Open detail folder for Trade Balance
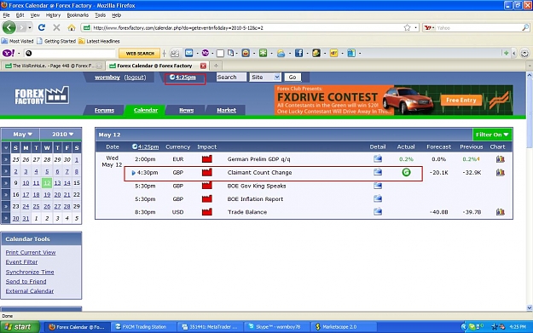This screenshot has height=333, width=533. [x=378, y=212]
